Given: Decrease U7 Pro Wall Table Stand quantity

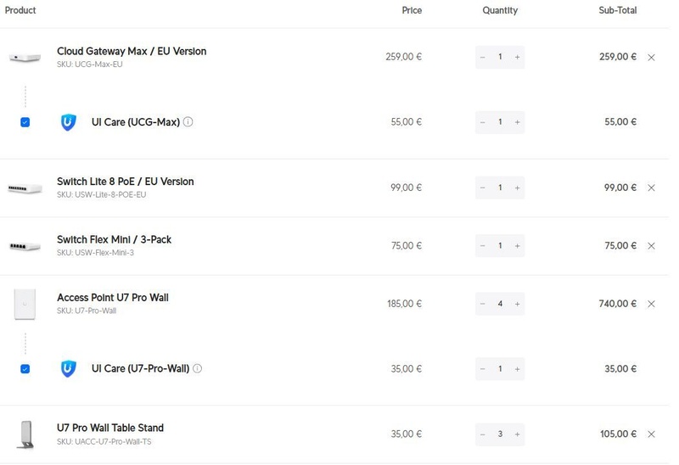Looking at the screenshot, I should coord(482,434).
